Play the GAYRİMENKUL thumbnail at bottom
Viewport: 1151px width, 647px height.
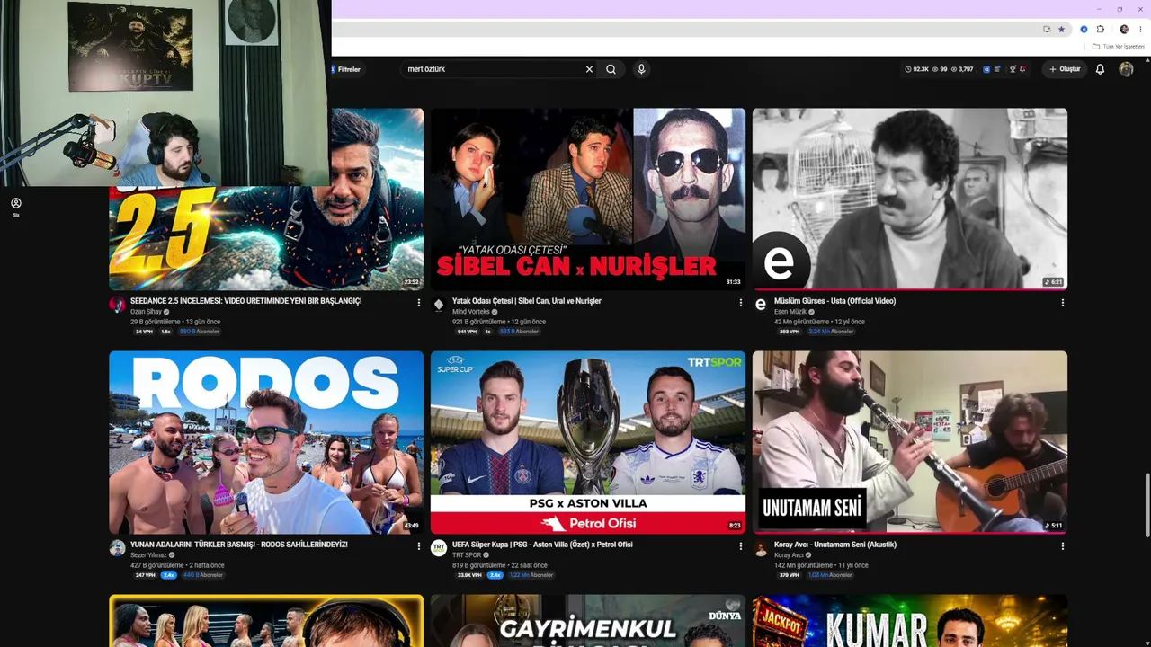[588, 621]
